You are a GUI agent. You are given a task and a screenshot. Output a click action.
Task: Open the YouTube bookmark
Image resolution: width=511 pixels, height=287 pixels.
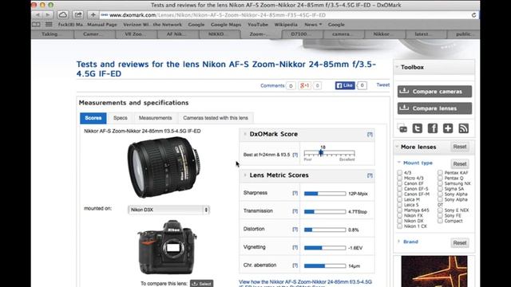[258, 25]
